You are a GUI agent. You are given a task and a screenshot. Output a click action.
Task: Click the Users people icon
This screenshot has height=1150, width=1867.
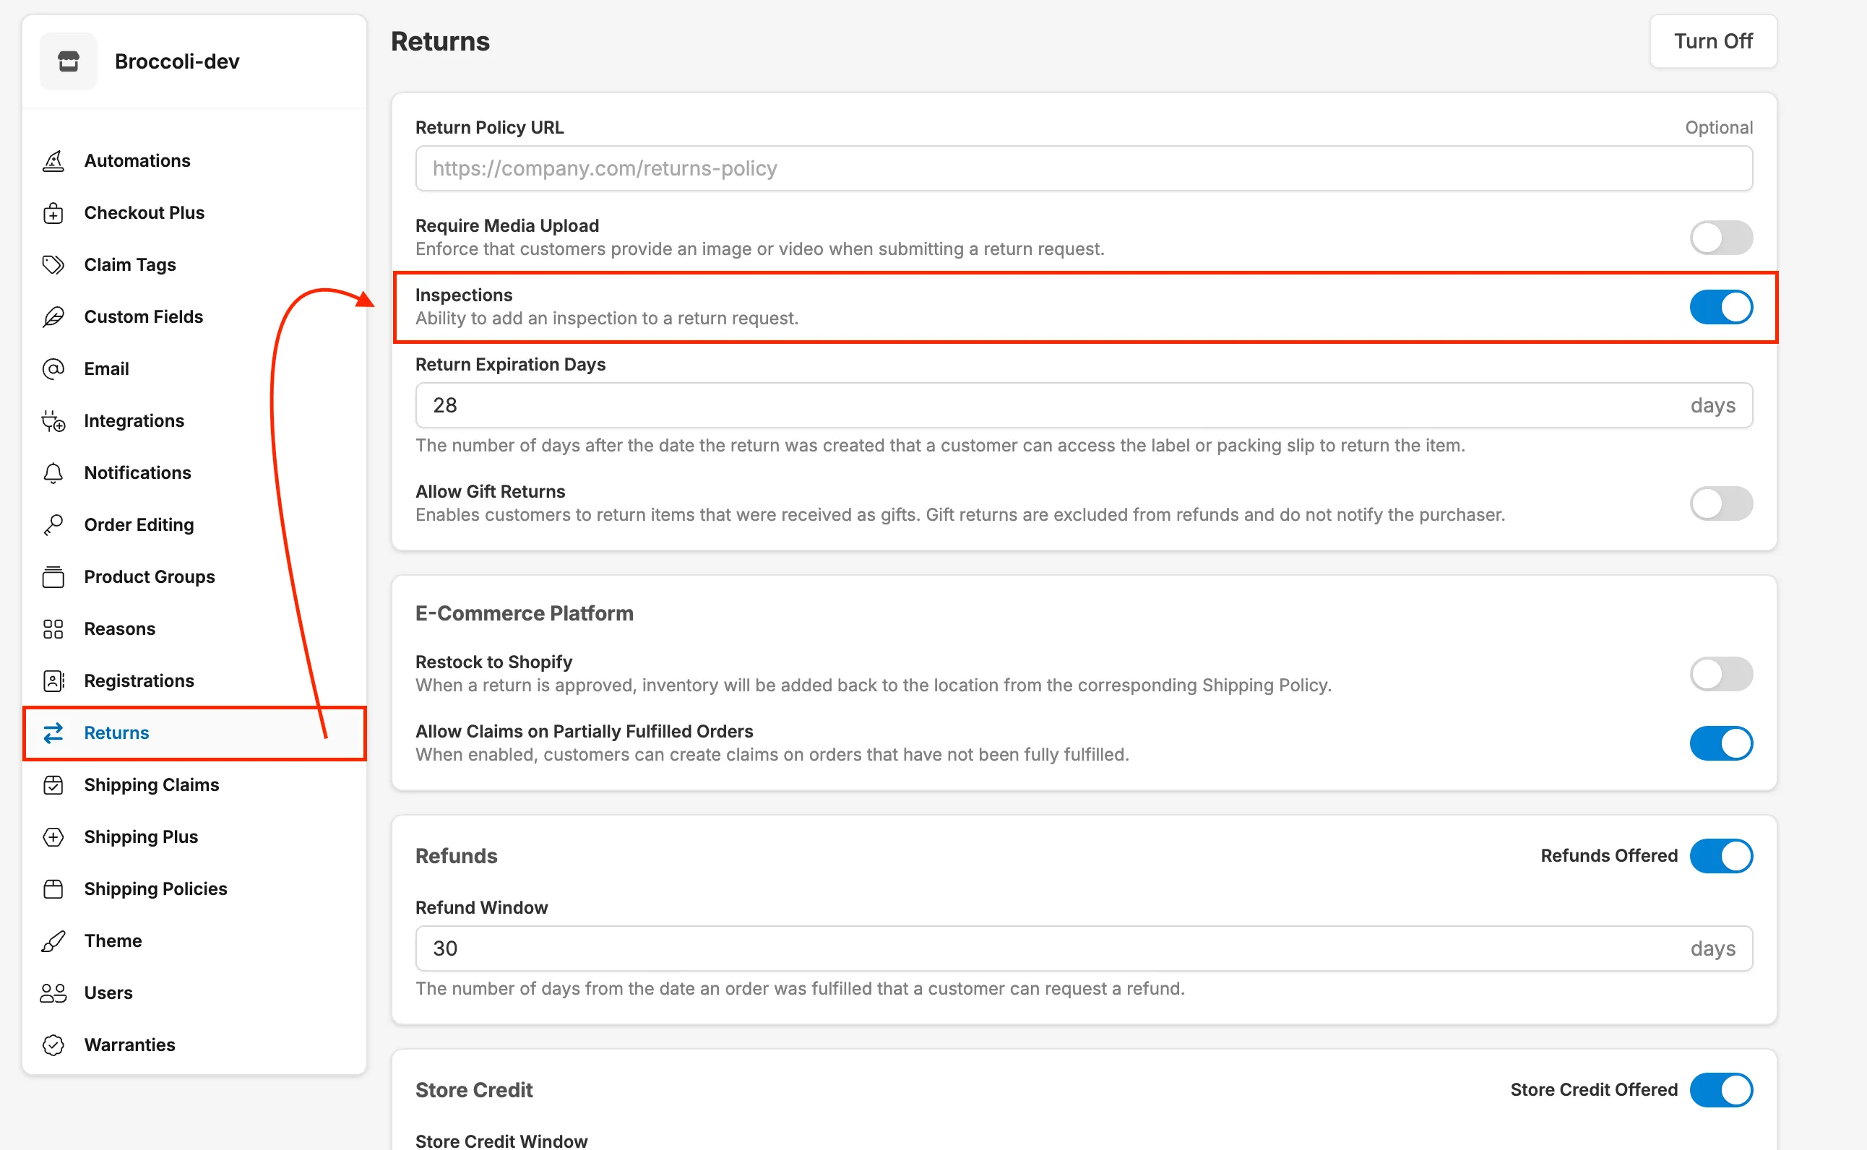click(x=53, y=993)
